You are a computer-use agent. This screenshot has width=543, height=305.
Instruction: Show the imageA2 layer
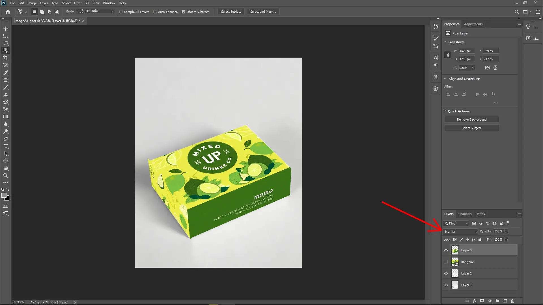(446, 262)
